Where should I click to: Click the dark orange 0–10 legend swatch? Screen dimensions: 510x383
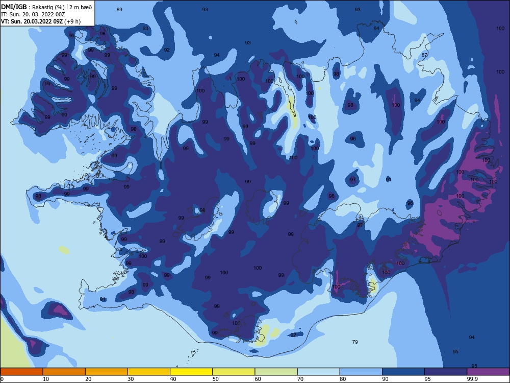click(21, 372)
